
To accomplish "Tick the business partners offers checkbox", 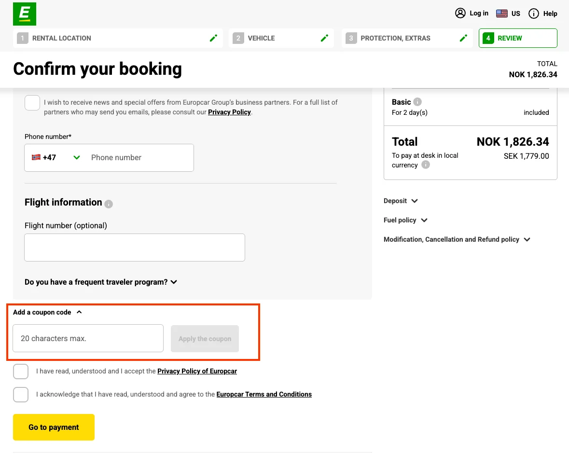I will 32,103.
